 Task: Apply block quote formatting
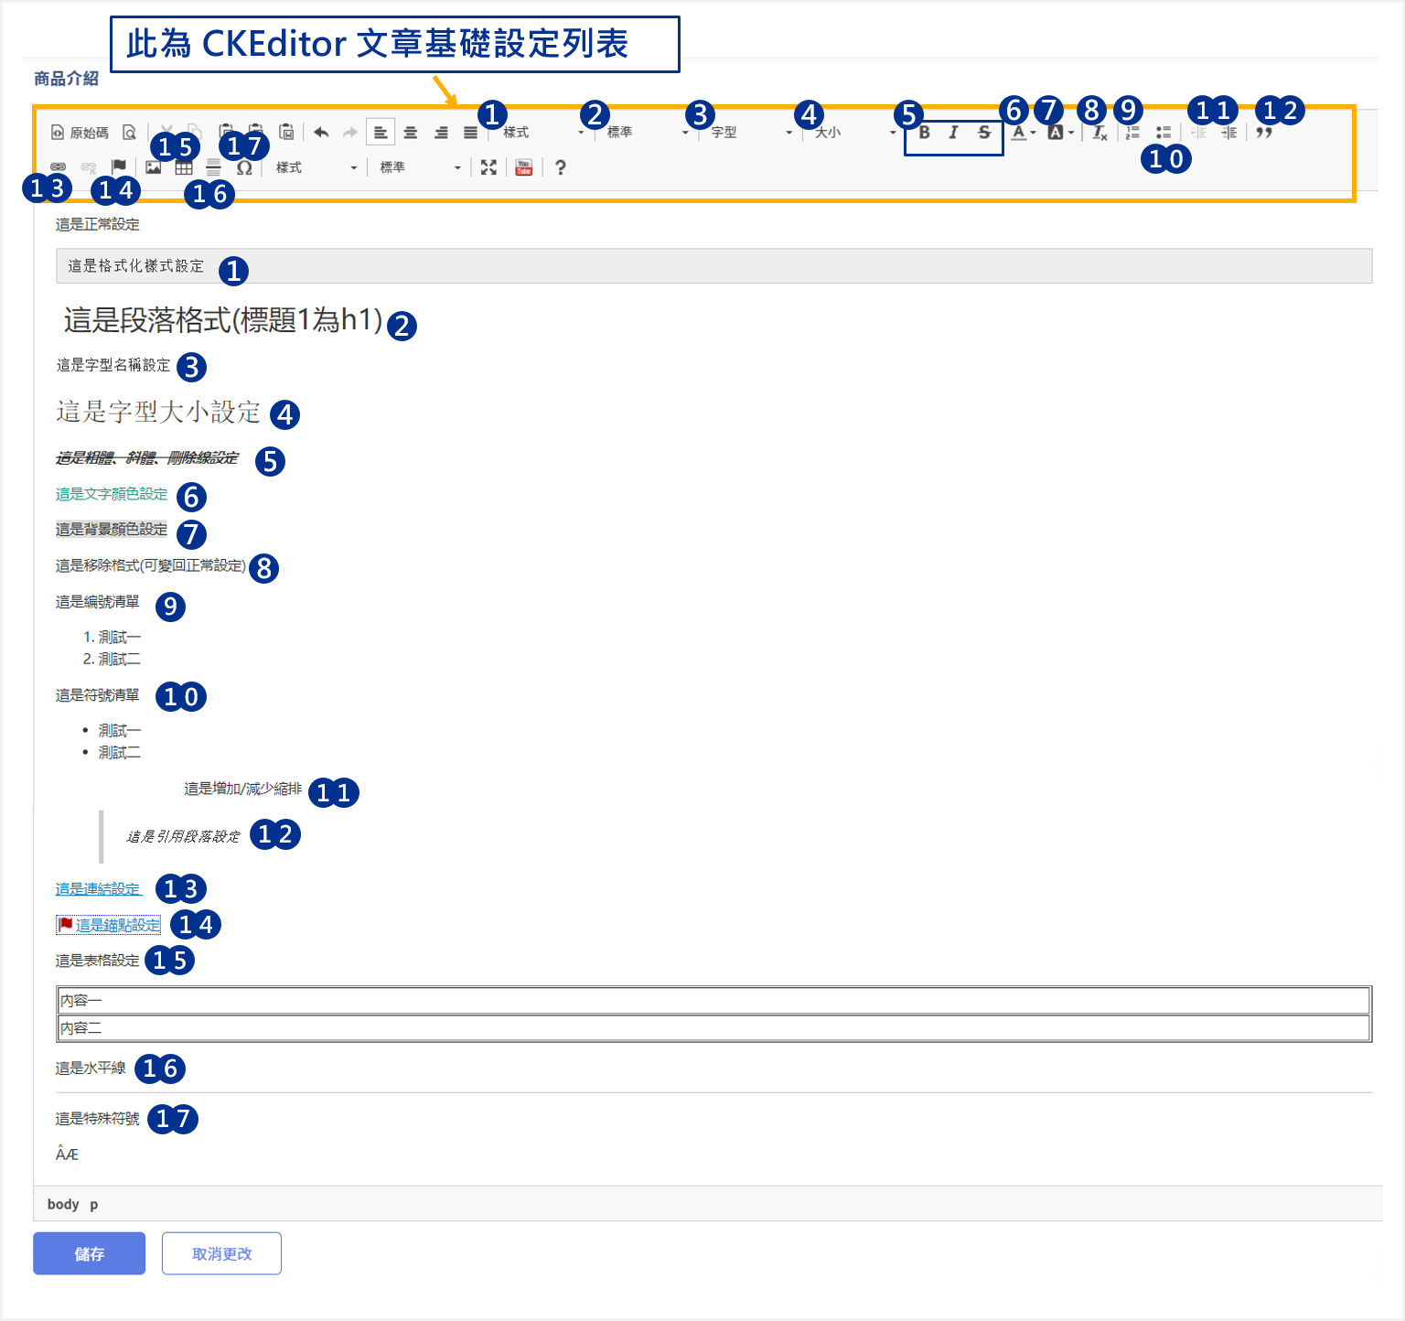coord(1264,133)
